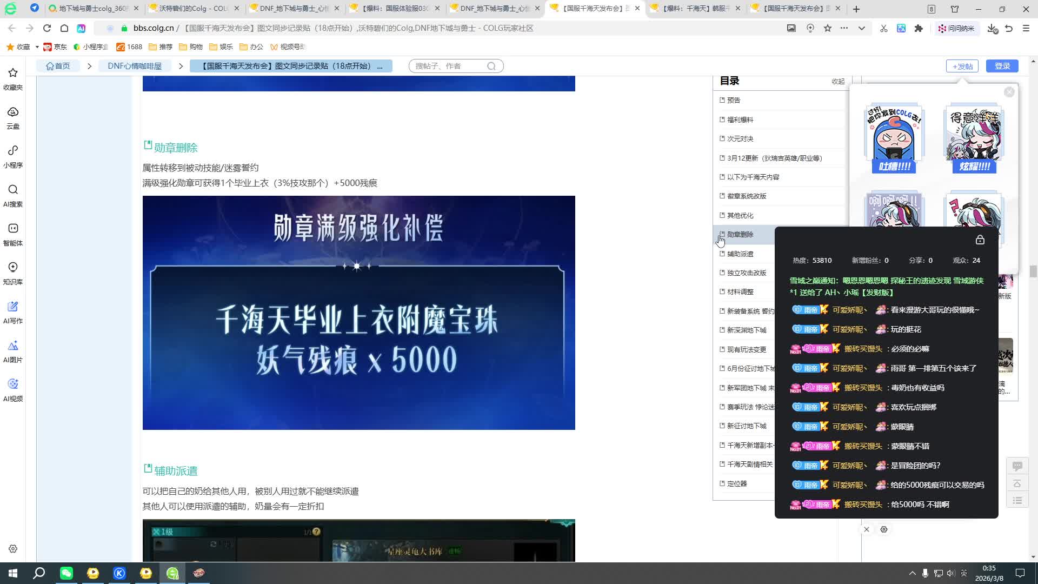Close the sticker popup panel
Viewport: 1038px width, 584px height.
(1009, 92)
